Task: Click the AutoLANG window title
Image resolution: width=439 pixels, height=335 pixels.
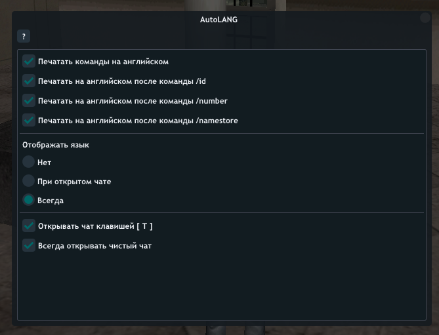Action: (219, 20)
